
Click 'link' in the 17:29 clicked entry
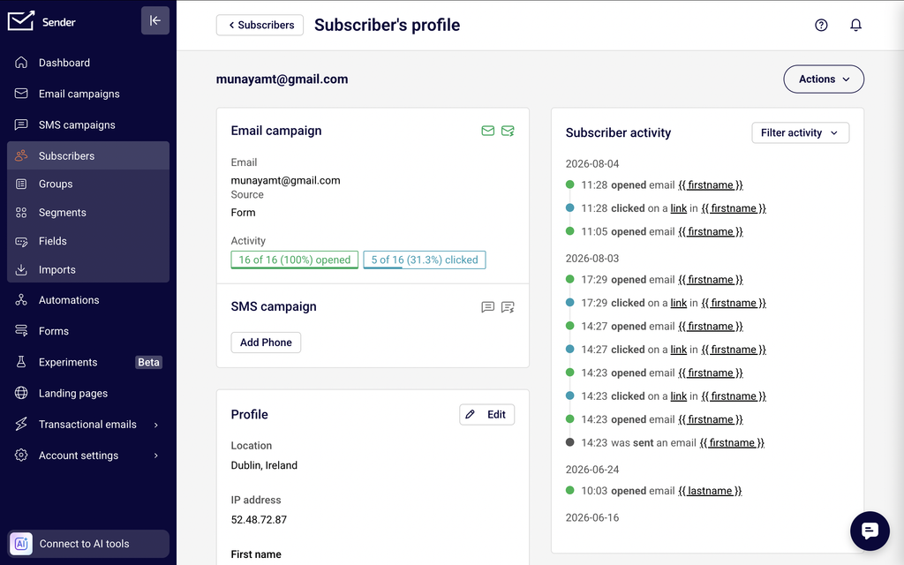(x=679, y=303)
